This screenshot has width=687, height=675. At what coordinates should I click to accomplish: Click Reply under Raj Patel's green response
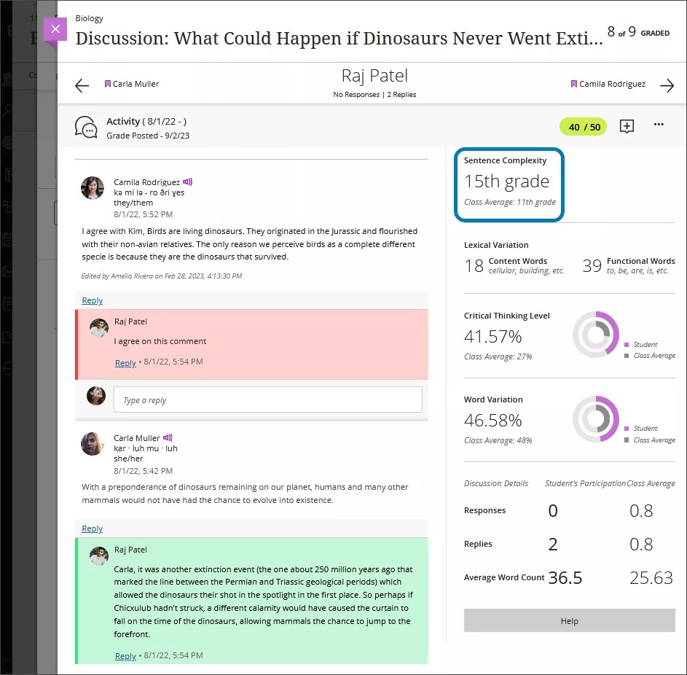point(125,655)
